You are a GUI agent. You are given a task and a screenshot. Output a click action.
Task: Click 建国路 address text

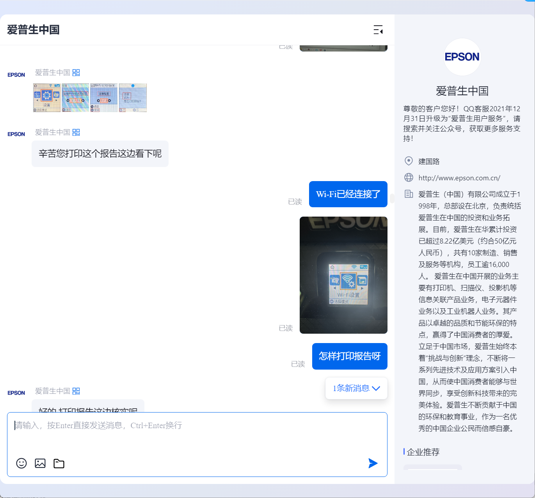pos(429,162)
